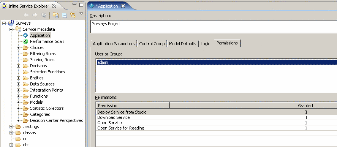This screenshot has width=337, height=147.
Task: Toggle Download Service granted checkbox
Action: (305, 117)
